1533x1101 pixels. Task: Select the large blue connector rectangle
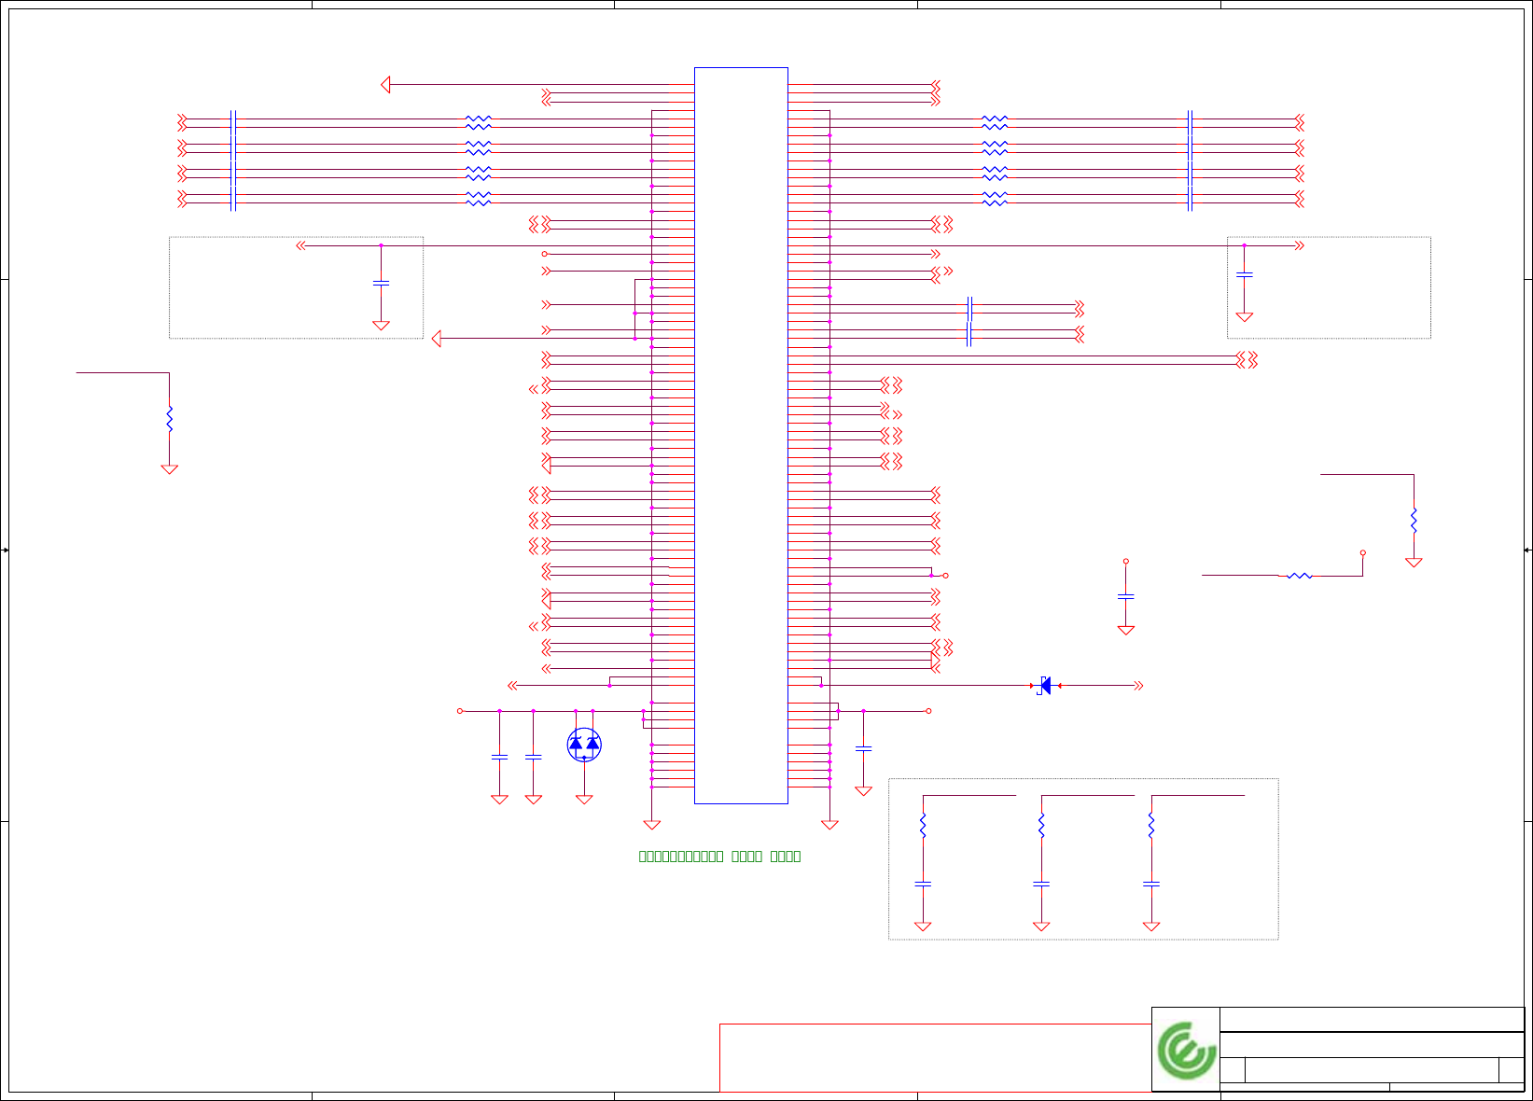(x=741, y=435)
